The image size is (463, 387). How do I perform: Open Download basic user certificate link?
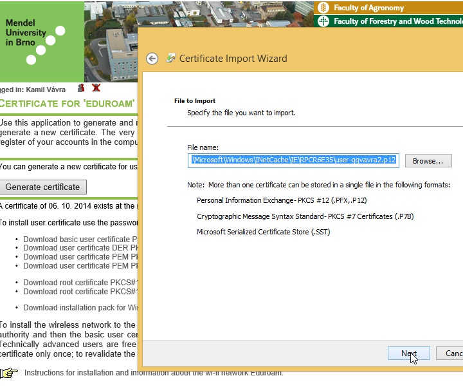coord(80,239)
